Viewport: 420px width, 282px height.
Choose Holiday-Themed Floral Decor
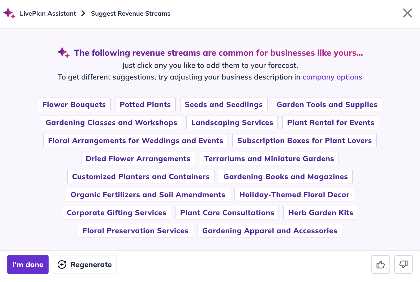point(294,195)
